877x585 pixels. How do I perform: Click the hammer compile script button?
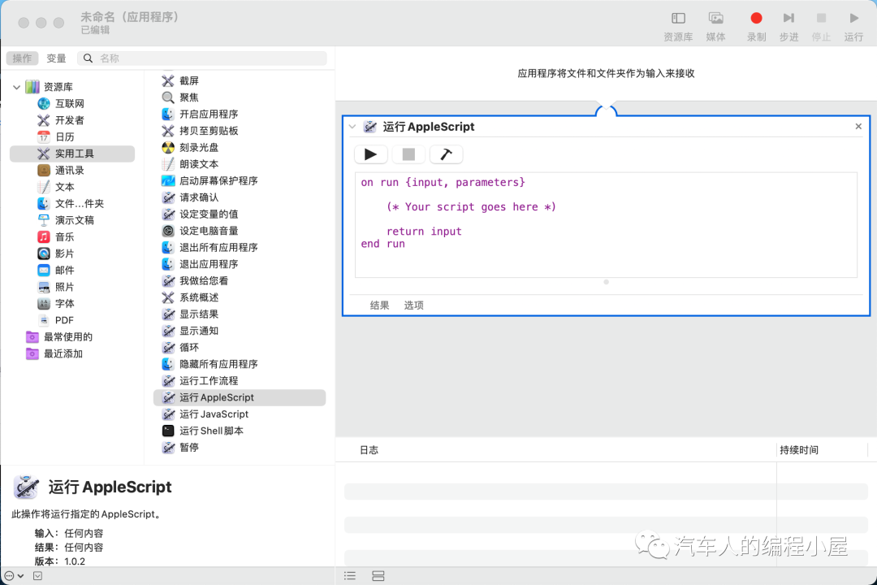446,154
